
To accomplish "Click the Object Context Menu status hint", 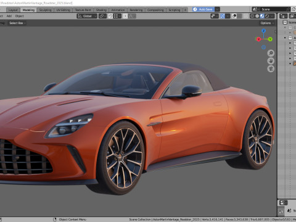I will (72, 220).
